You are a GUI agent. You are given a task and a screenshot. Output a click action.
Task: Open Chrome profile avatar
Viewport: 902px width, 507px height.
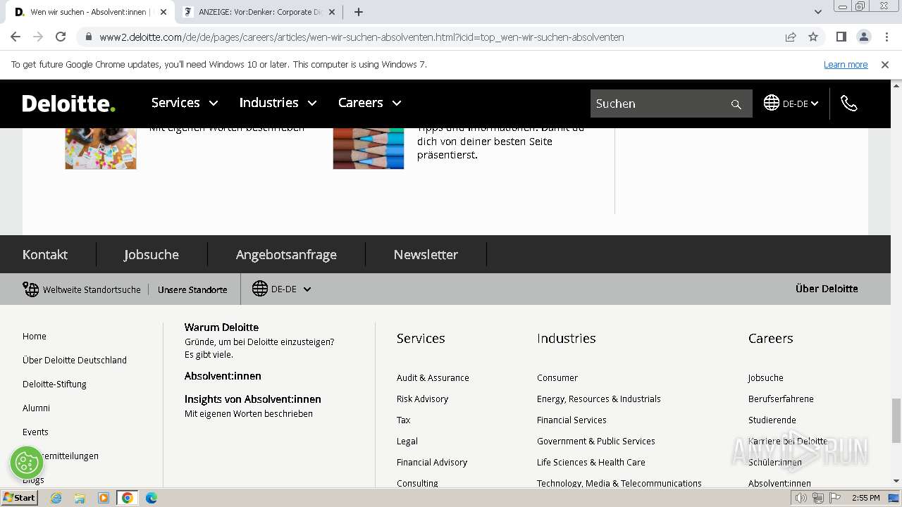[x=863, y=37]
